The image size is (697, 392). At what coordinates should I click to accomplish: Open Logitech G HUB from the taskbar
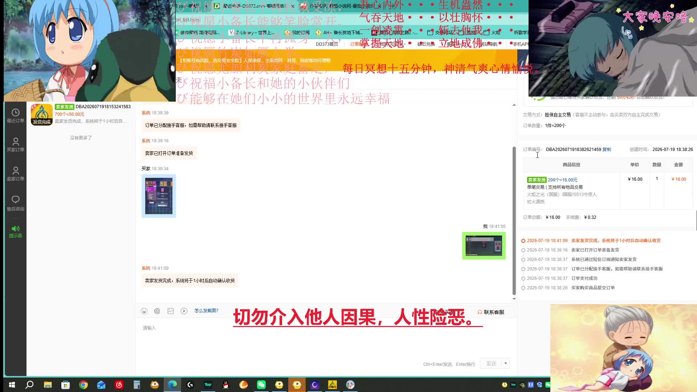[x=190, y=385]
